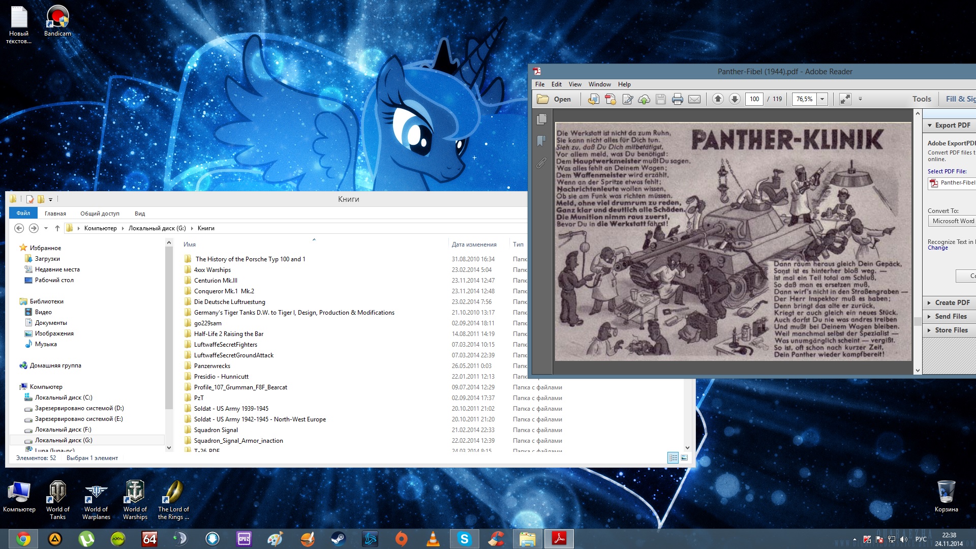The width and height of the screenshot is (976, 549).
Task: Collapse the Export PDF section
Action: click(949, 125)
